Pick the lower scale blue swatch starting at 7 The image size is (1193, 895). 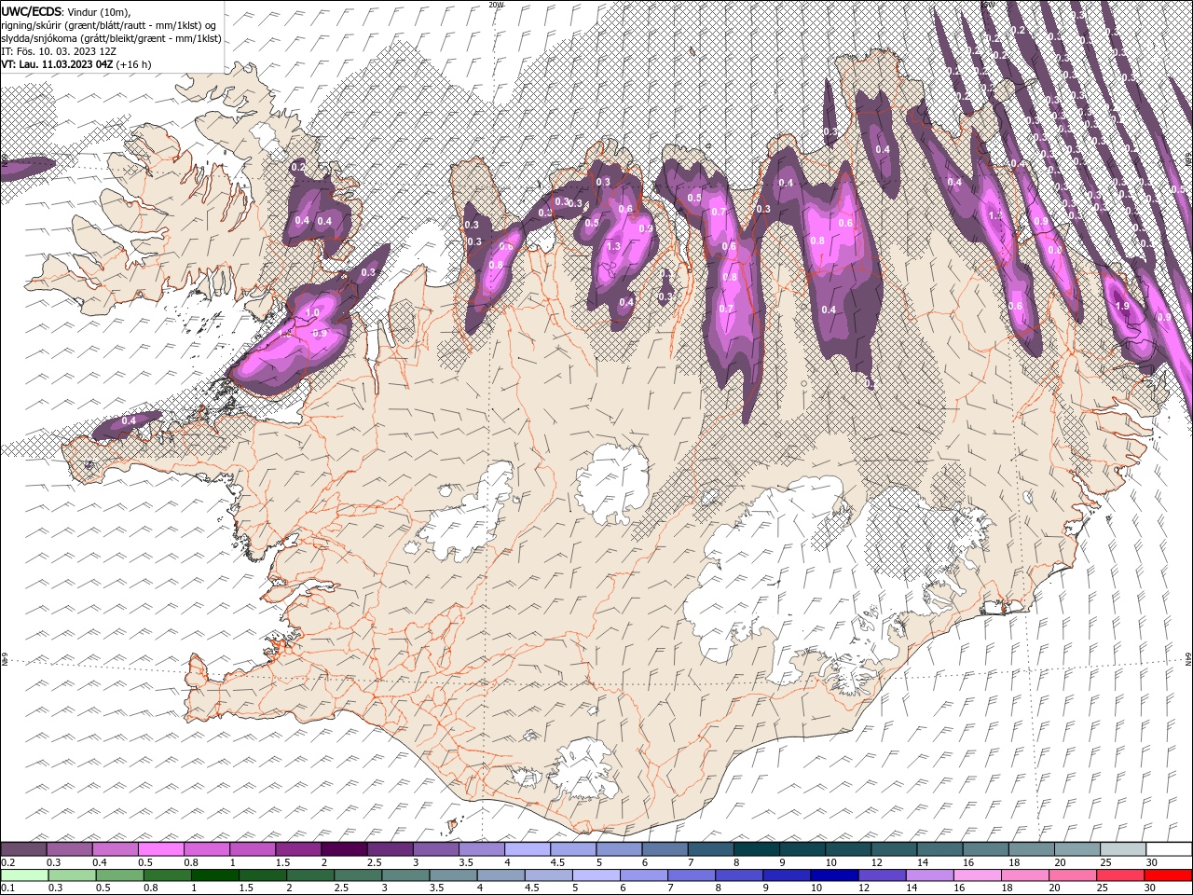pos(692,875)
